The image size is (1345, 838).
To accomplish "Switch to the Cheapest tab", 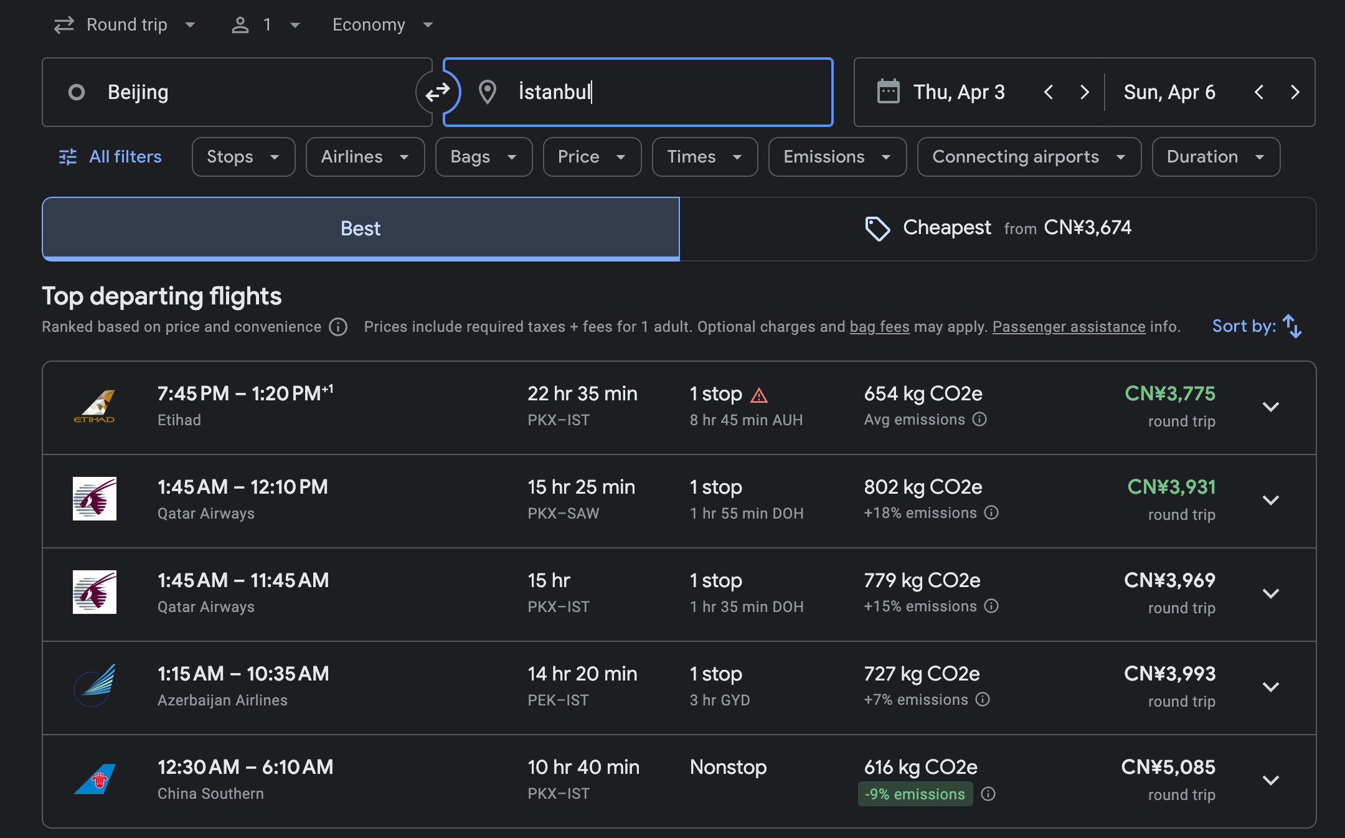I will coord(998,229).
